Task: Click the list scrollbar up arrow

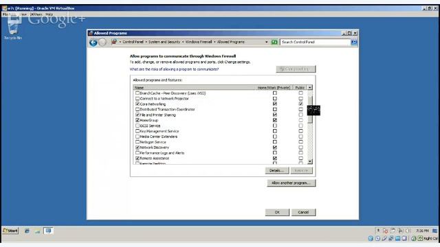Action: tap(310, 88)
